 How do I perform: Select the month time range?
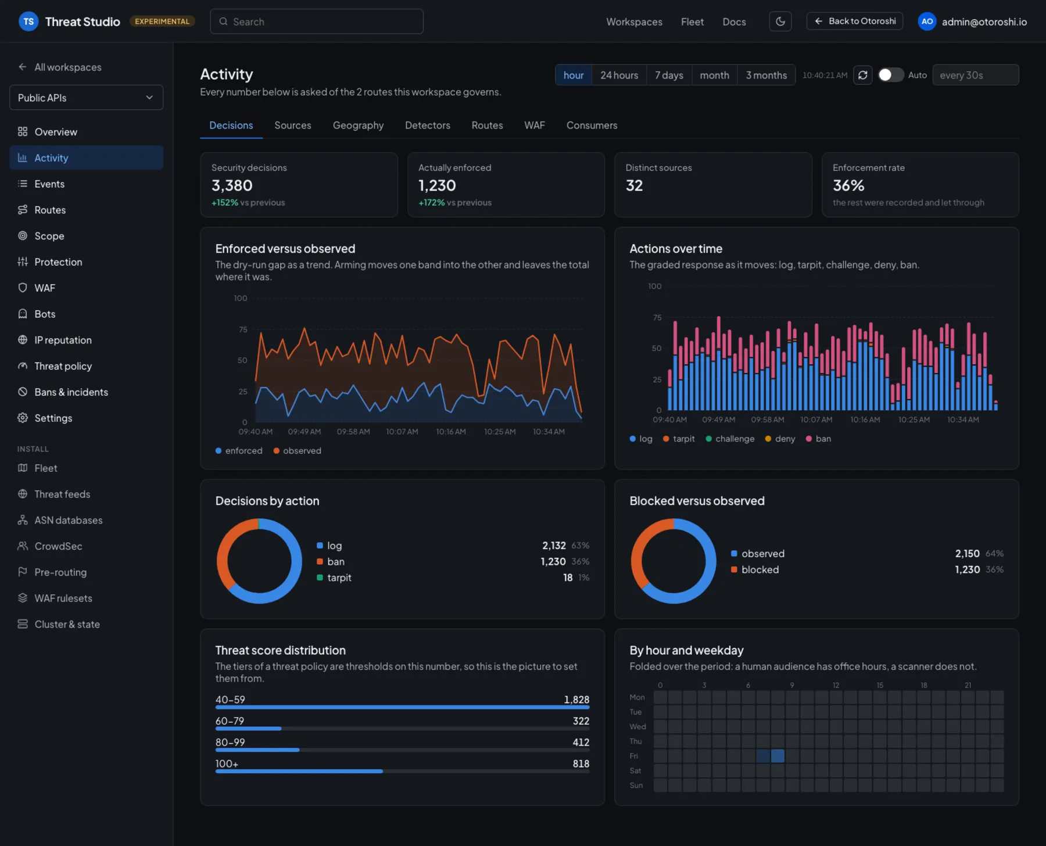pyautogui.click(x=714, y=75)
